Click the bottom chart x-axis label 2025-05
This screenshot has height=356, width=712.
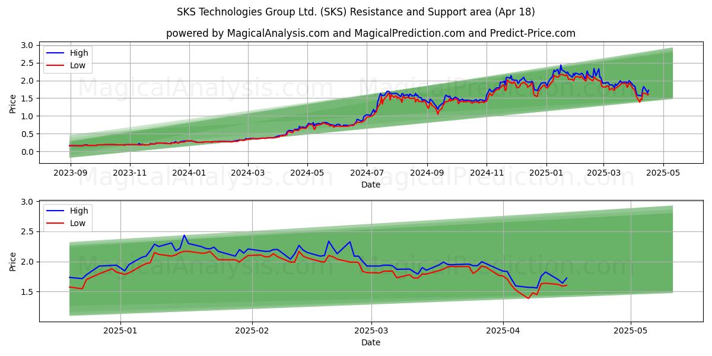coord(631,331)
